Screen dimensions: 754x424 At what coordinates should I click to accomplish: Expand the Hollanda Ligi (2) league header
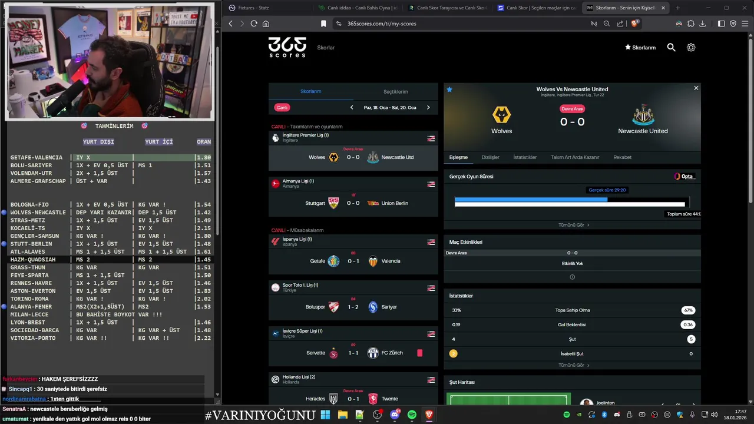(x=353, y=379)
